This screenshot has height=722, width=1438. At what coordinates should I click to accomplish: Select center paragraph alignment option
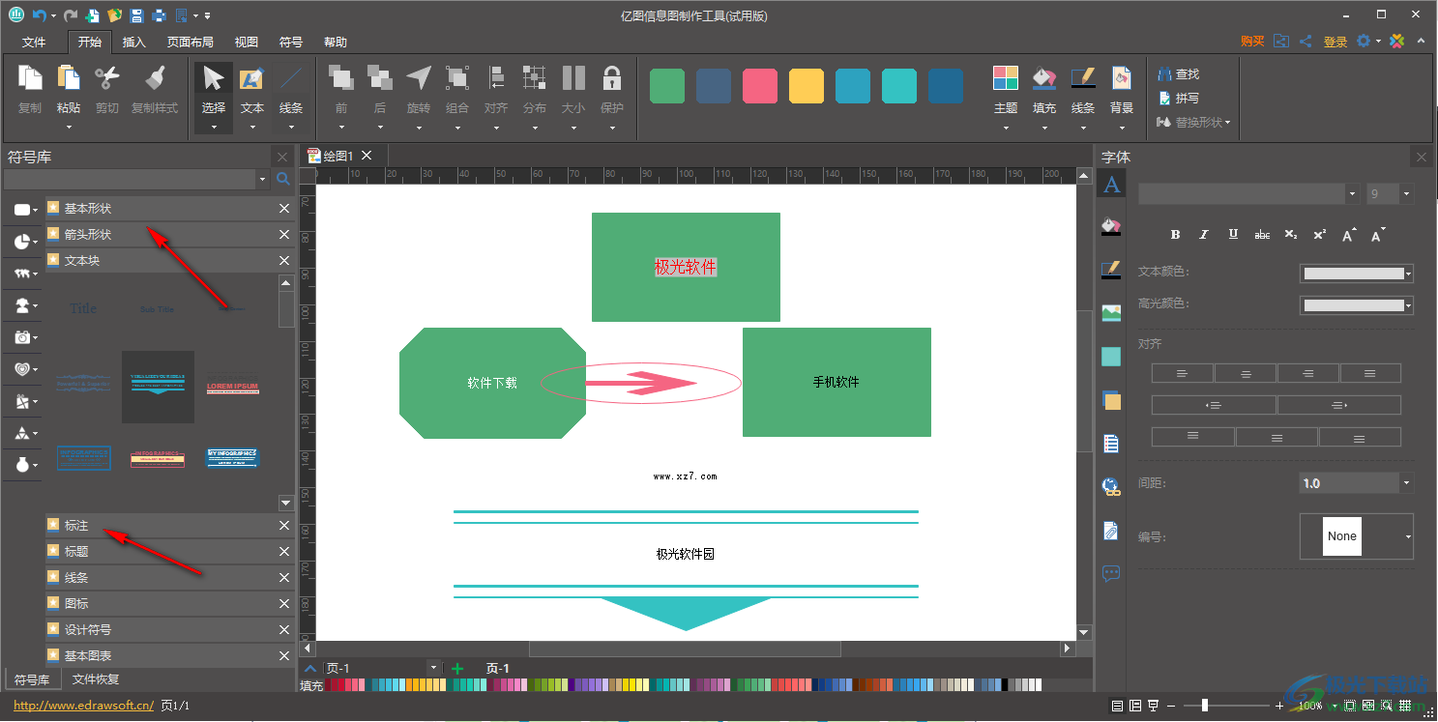coord(1245,373)
